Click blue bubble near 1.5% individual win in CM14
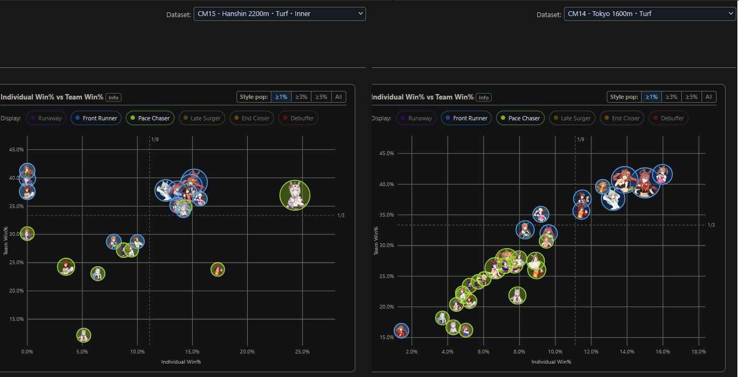 401,331
